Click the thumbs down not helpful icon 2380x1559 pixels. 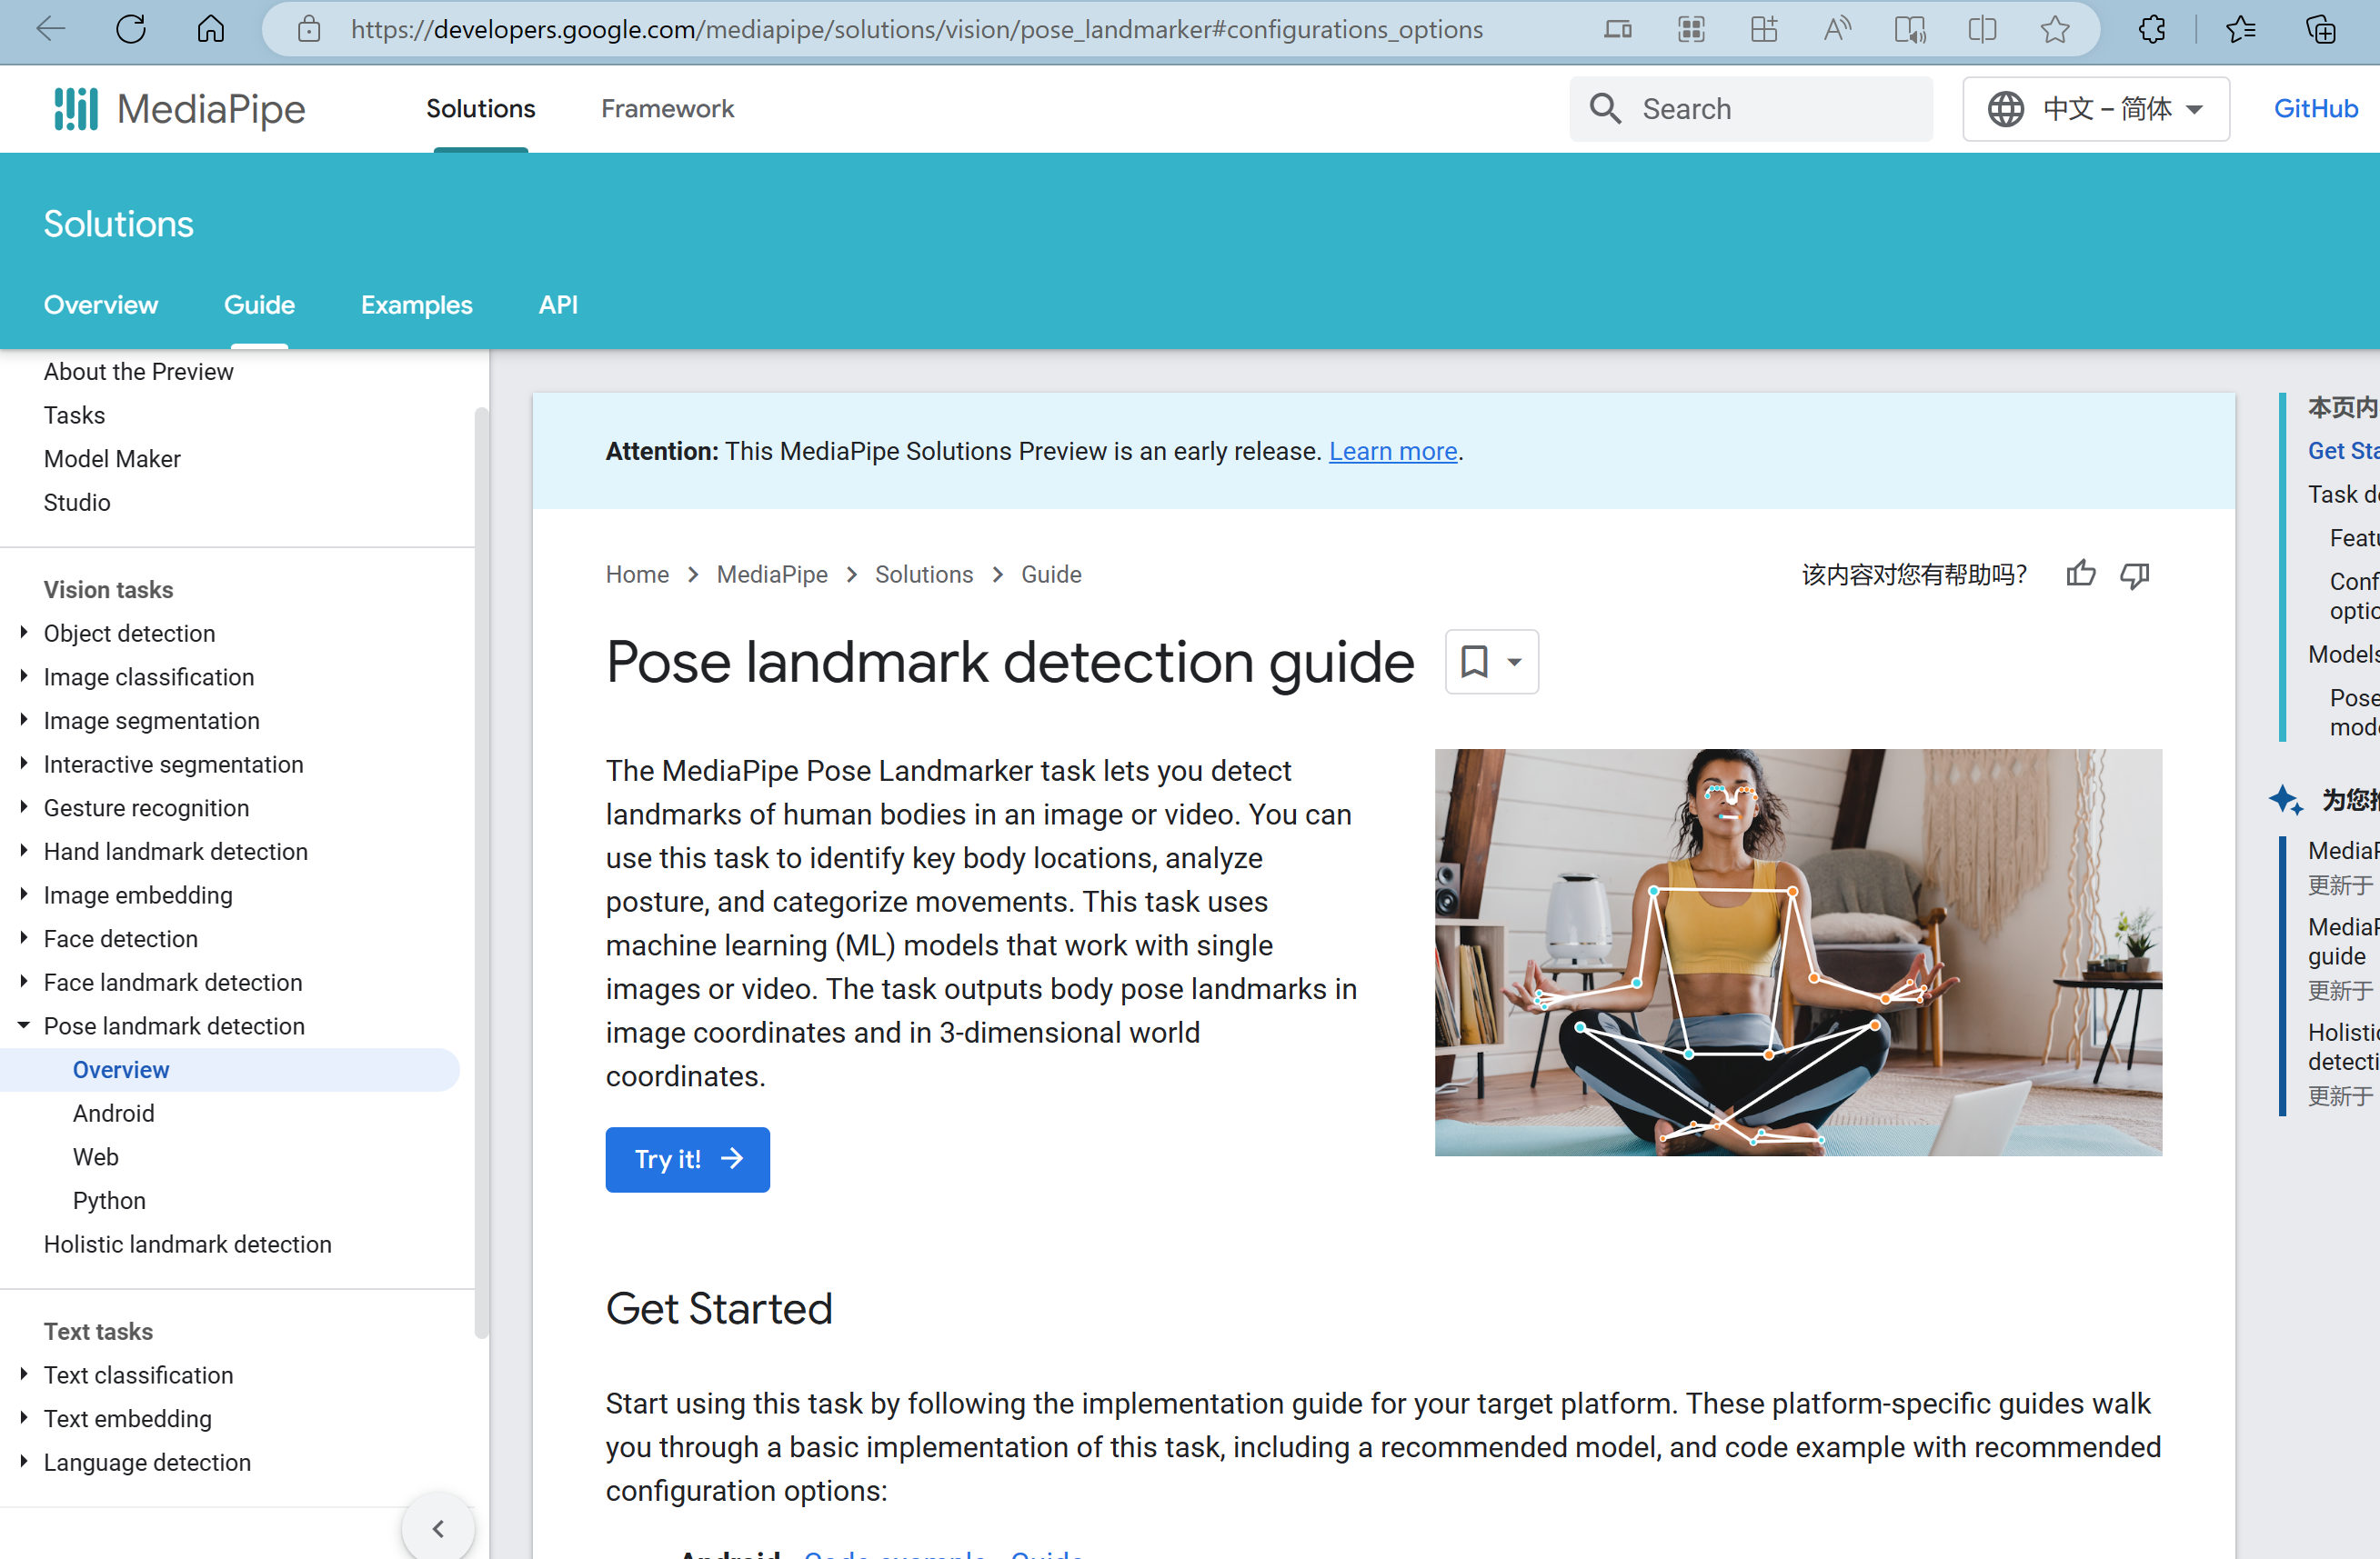tap(2134, 576)
